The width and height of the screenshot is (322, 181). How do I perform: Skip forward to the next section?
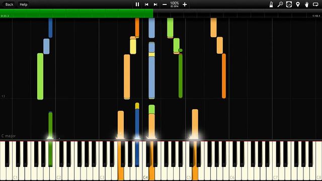point(155,5)
